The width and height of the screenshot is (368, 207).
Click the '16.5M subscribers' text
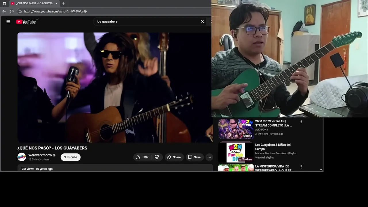point(39,160)
